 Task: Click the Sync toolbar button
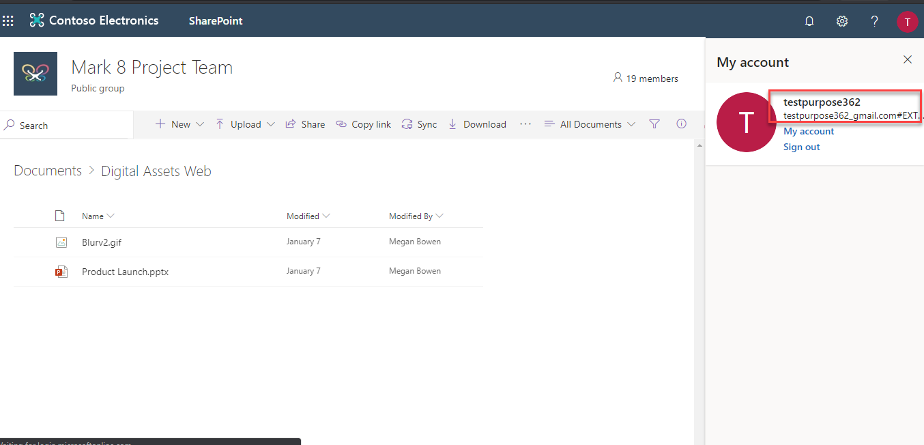pos(419,124)
